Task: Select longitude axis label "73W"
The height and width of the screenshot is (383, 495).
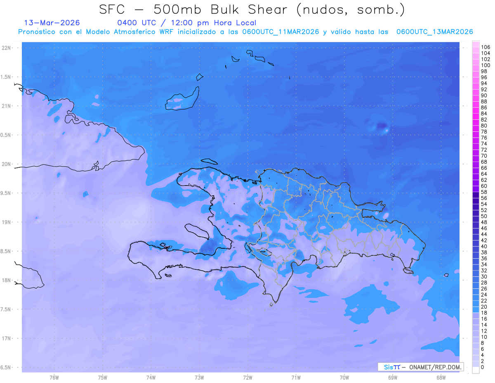Action: click(199, 378)
